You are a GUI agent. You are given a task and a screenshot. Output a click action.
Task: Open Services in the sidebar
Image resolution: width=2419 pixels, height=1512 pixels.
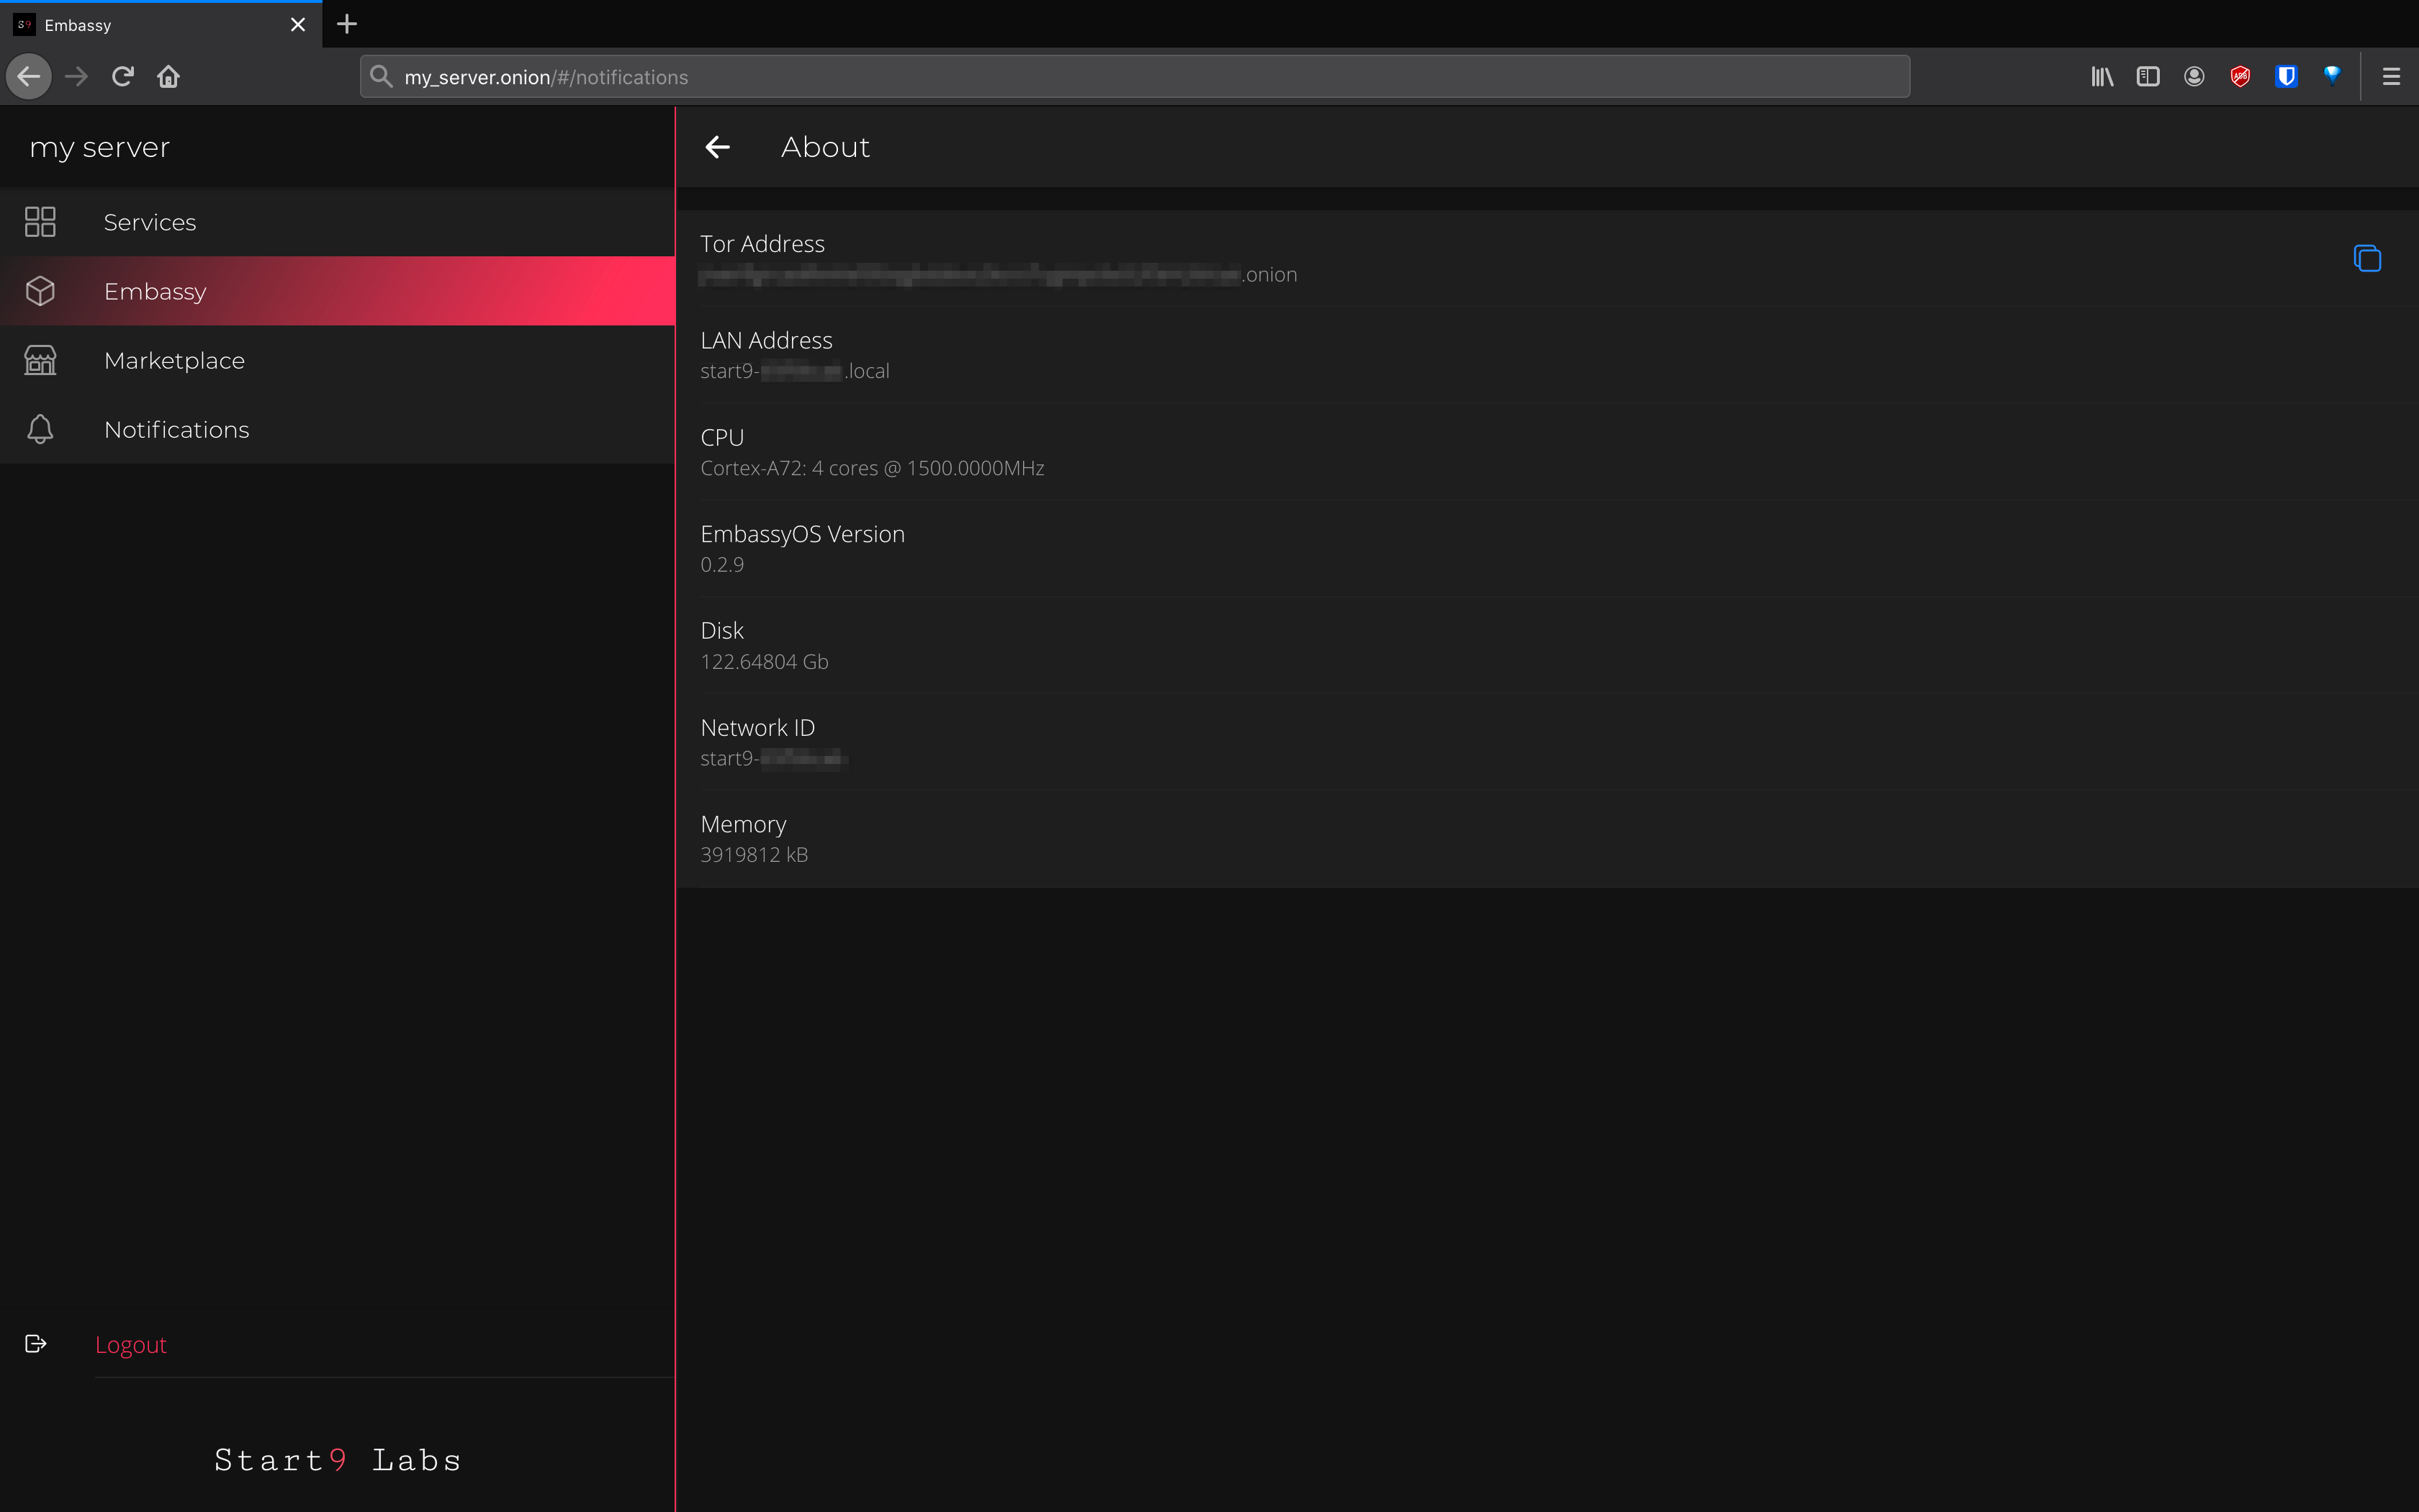point(150,222)
